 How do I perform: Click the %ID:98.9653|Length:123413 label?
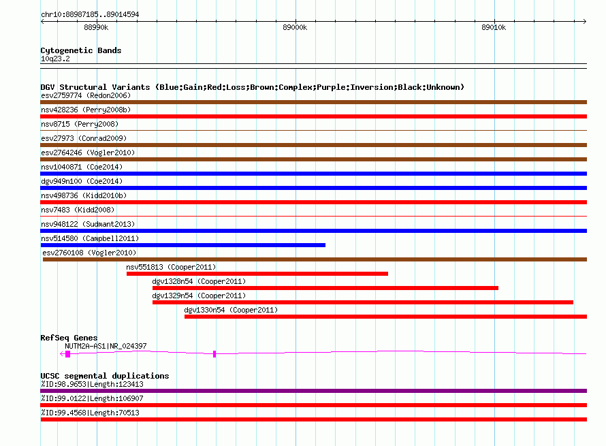coord(92,384)
